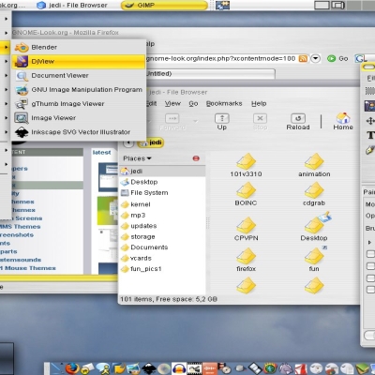Image resolution: width=375 pixels, height=375 pixels.
Task: Open systemsounds link on website
Action: (21, 260)
